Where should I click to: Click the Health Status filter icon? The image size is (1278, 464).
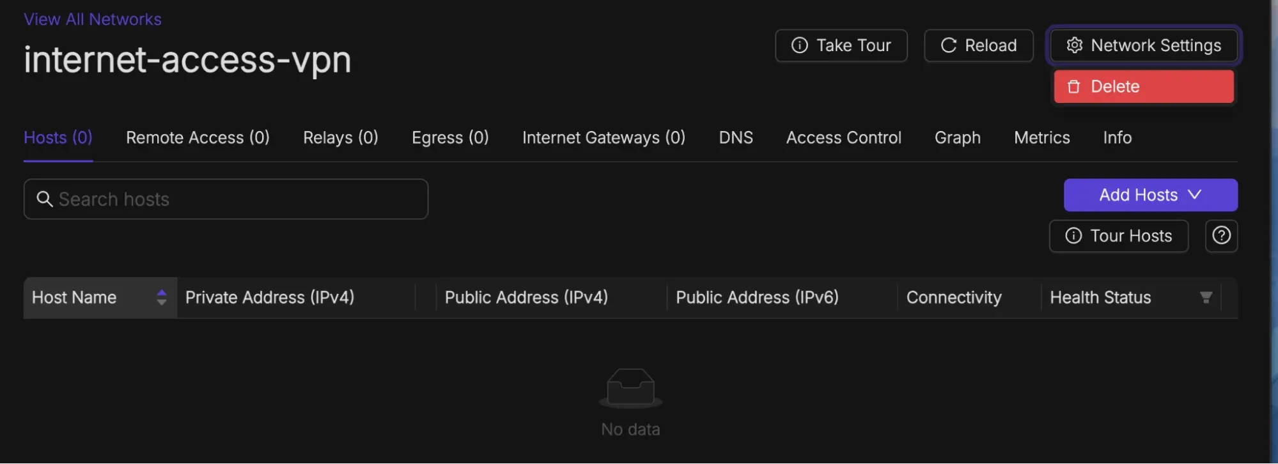[1206, 298]
